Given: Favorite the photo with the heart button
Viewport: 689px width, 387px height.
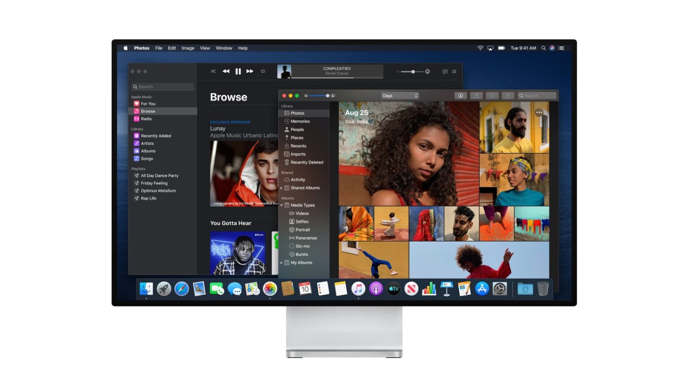Looking at the screenshot, I should point(492,96).
